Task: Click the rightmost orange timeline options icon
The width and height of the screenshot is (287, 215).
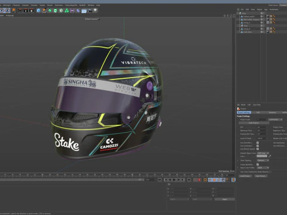Action: coord(233,180)
